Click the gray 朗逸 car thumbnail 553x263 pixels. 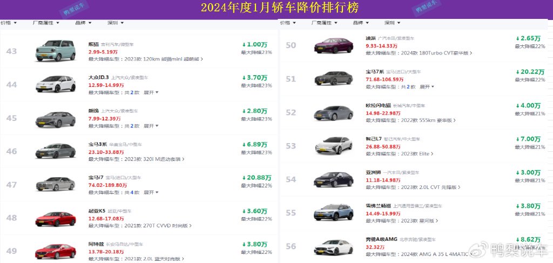coord(56,119)
